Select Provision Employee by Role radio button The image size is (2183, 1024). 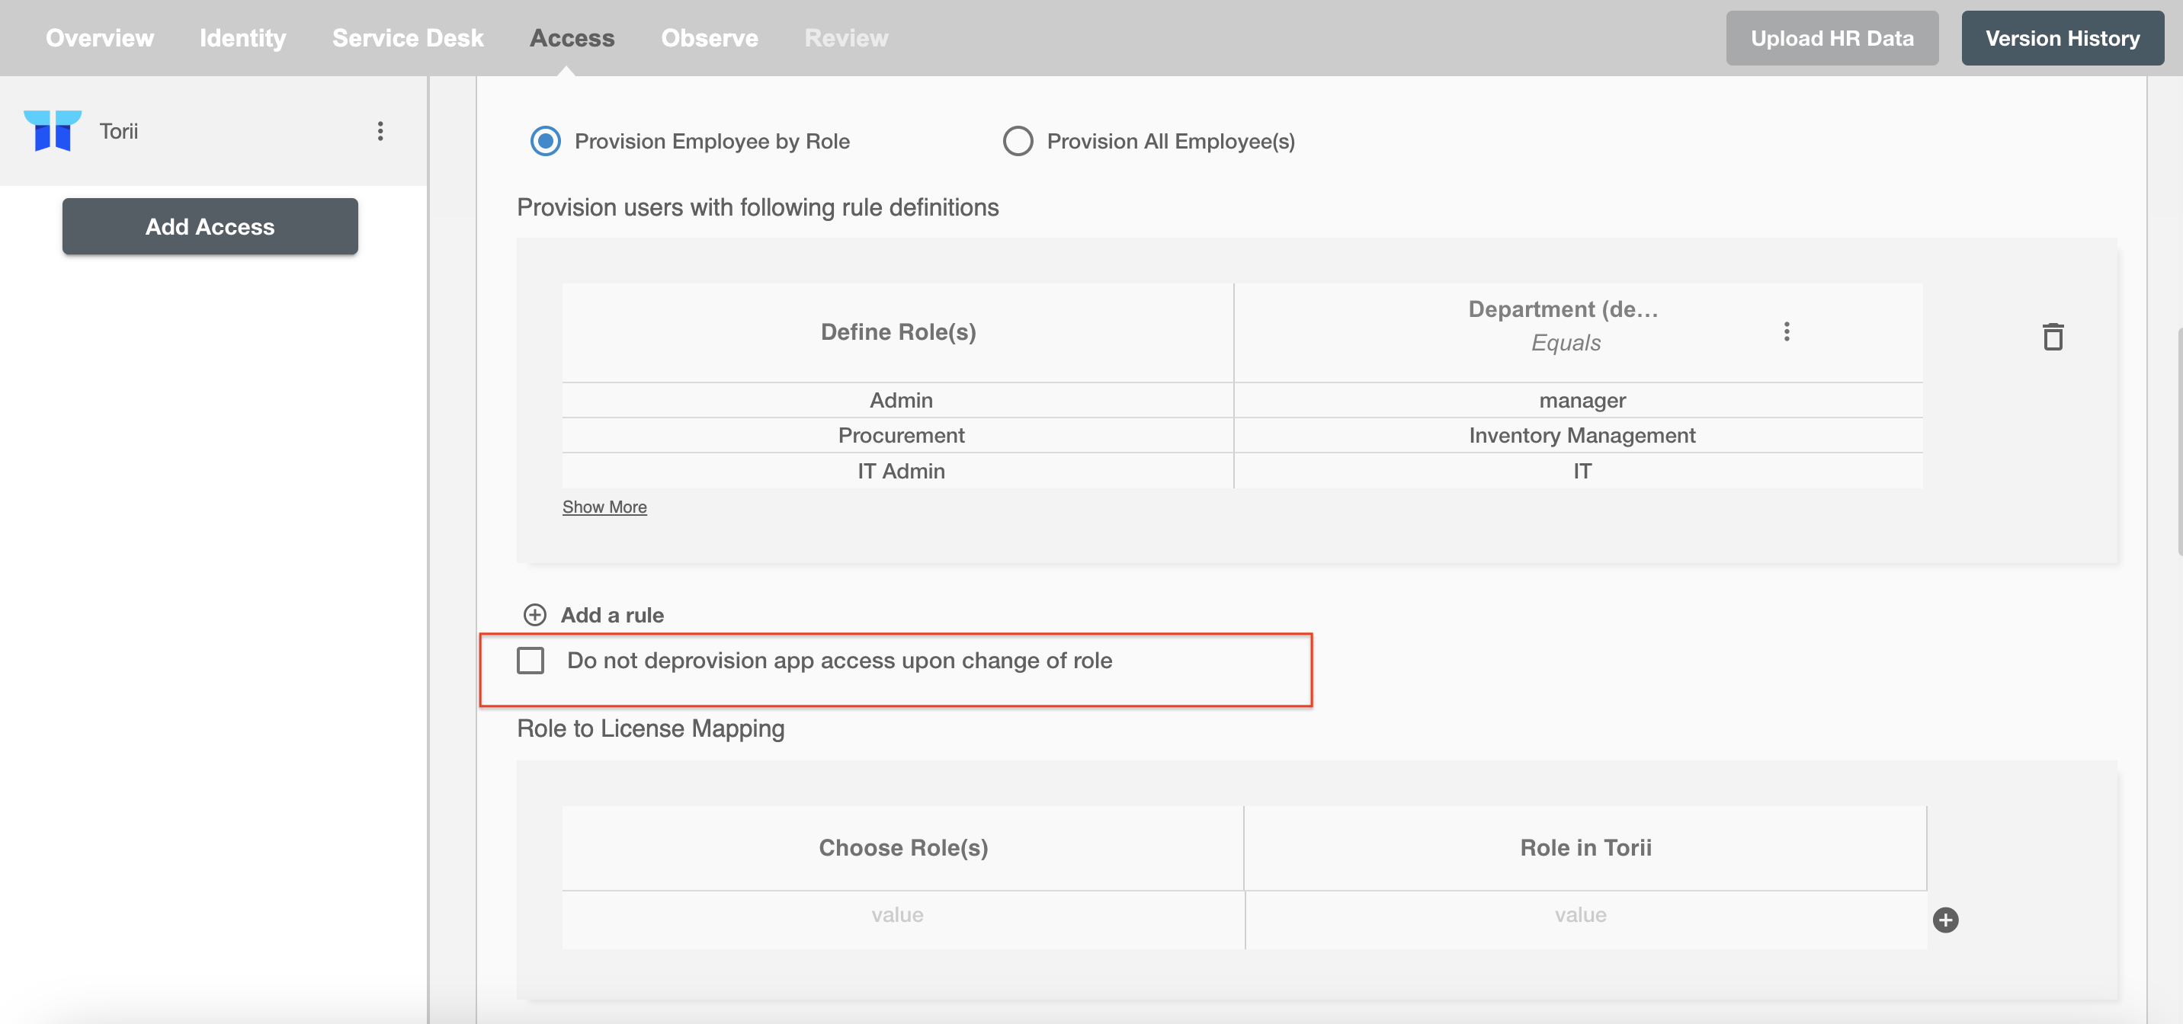tap(545, 141)
